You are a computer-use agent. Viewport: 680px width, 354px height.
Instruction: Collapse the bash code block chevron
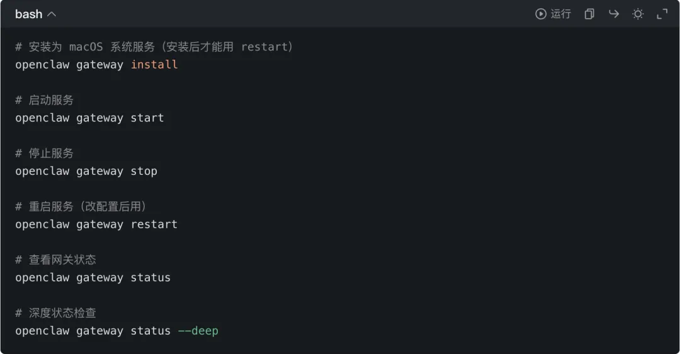(52, 14)
